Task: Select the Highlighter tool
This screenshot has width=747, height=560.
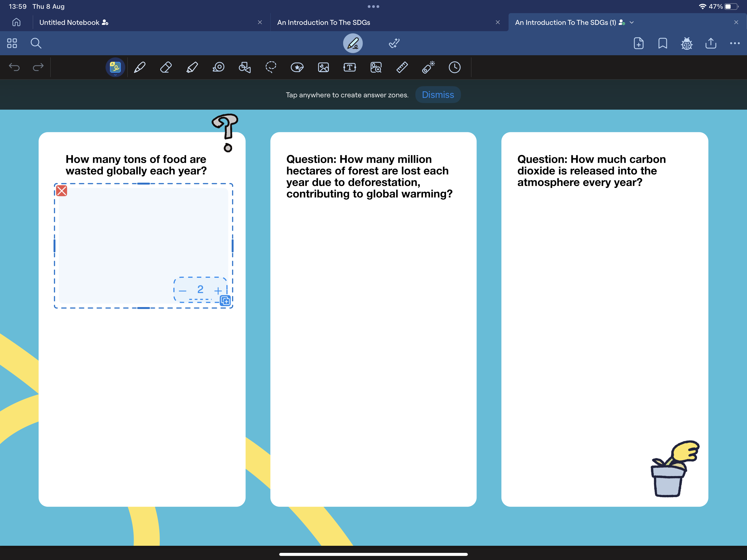Action: (192, 67)
